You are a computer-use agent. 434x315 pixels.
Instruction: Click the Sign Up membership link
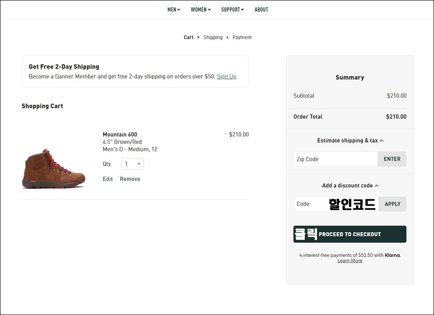pos(226,76)
